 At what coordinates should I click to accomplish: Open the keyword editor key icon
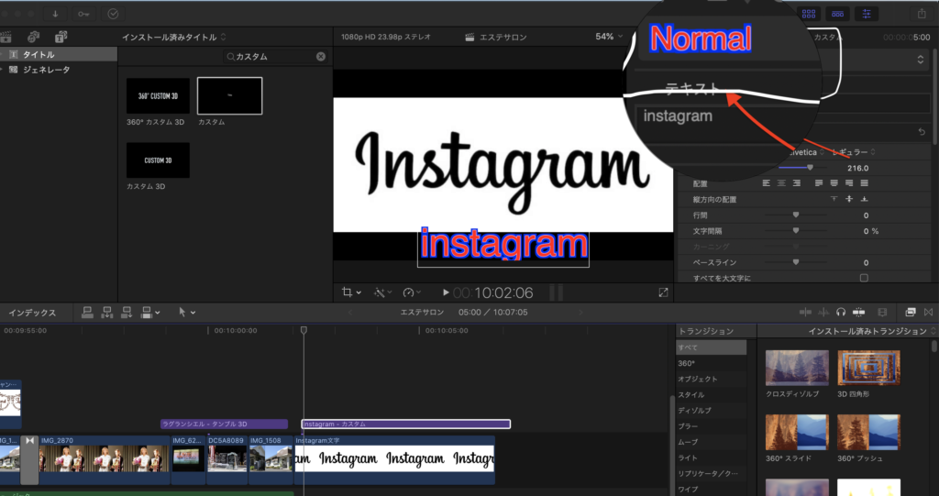(x=83, y=14)
